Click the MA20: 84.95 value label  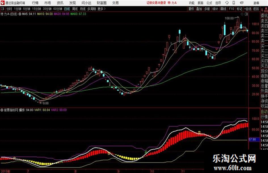click(x=62, y=14)
